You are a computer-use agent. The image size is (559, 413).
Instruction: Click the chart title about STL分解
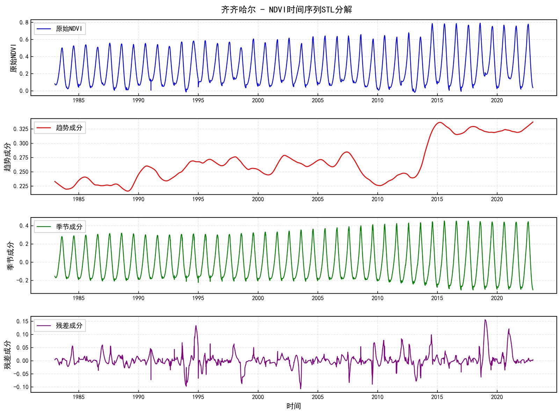click(286, 9)
